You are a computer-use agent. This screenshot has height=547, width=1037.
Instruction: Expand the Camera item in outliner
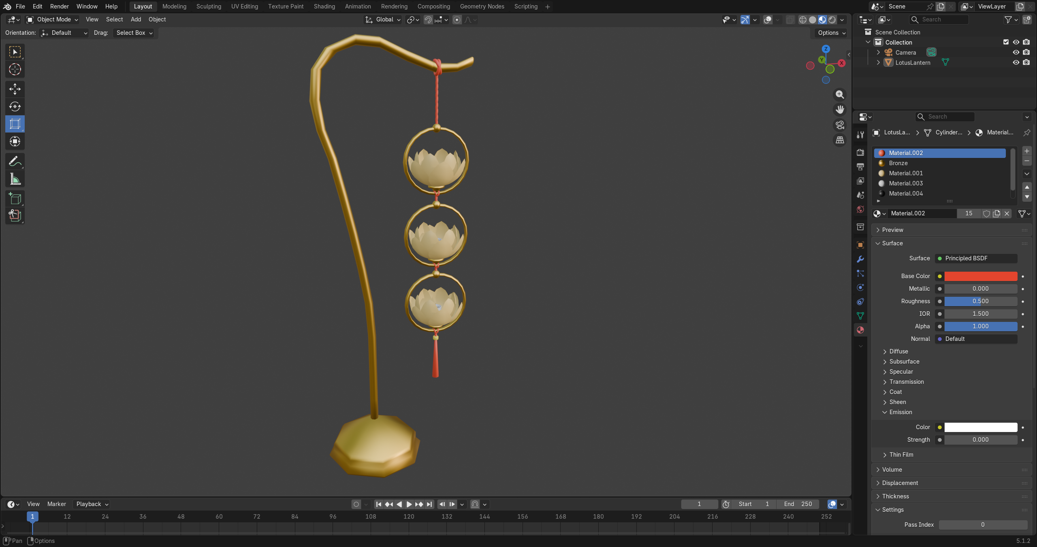point(878,52)
